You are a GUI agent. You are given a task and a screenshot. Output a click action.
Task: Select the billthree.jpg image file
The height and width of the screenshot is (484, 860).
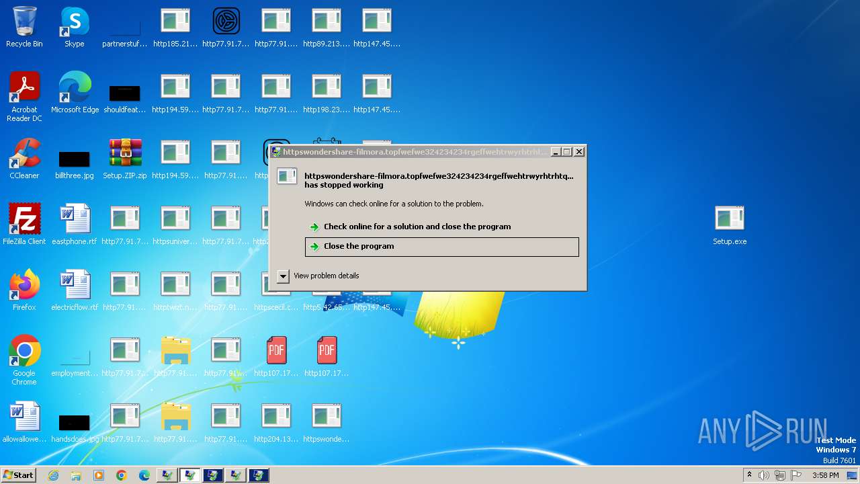(75, 163)
